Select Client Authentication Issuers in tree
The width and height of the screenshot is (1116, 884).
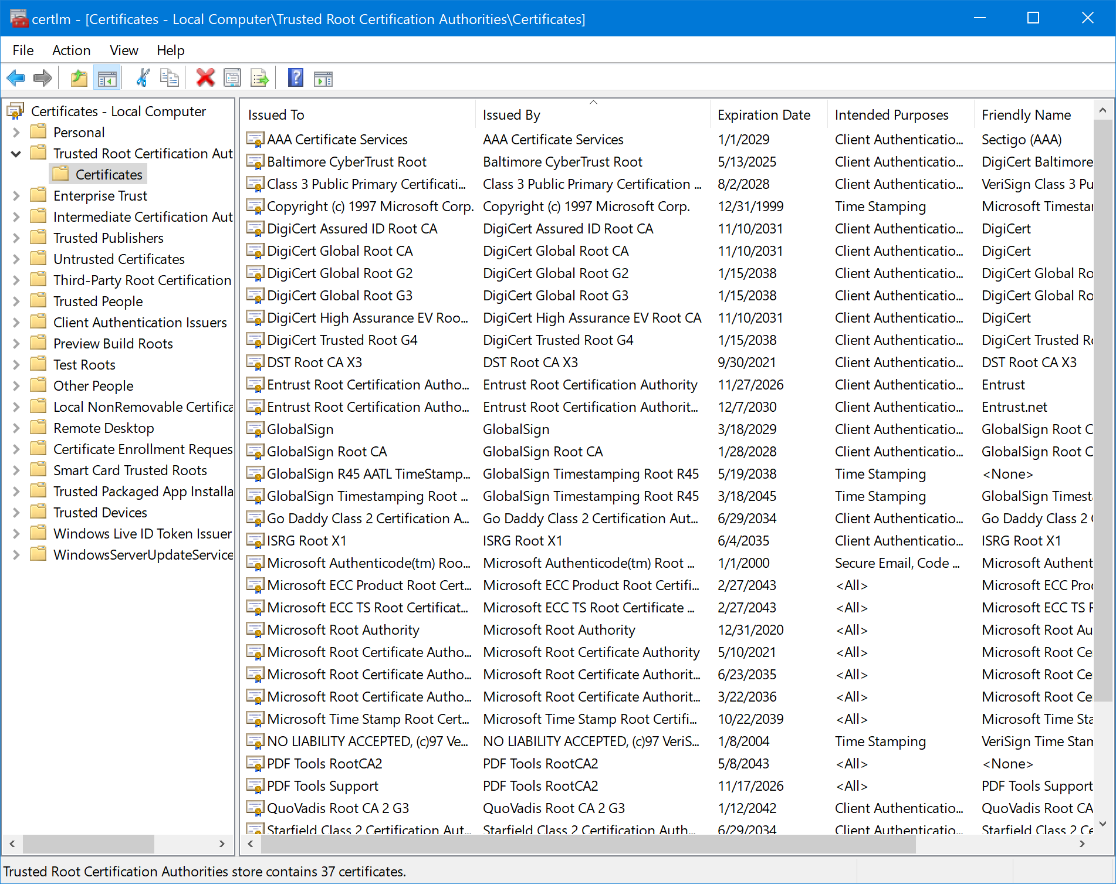140,323
